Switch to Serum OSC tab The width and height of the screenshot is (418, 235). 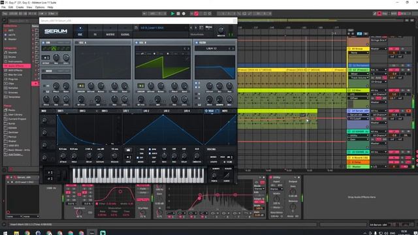tap(80, 31)
